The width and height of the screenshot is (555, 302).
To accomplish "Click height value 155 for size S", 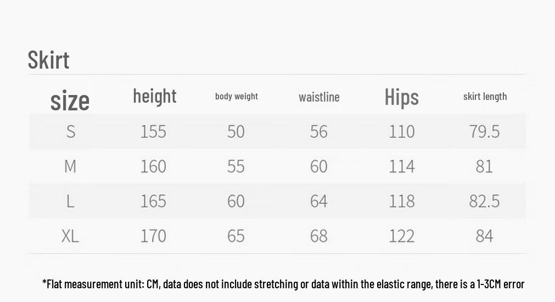I will click(x=153, y=132).
